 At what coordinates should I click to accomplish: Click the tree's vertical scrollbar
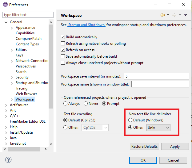(x=51, y=61)
